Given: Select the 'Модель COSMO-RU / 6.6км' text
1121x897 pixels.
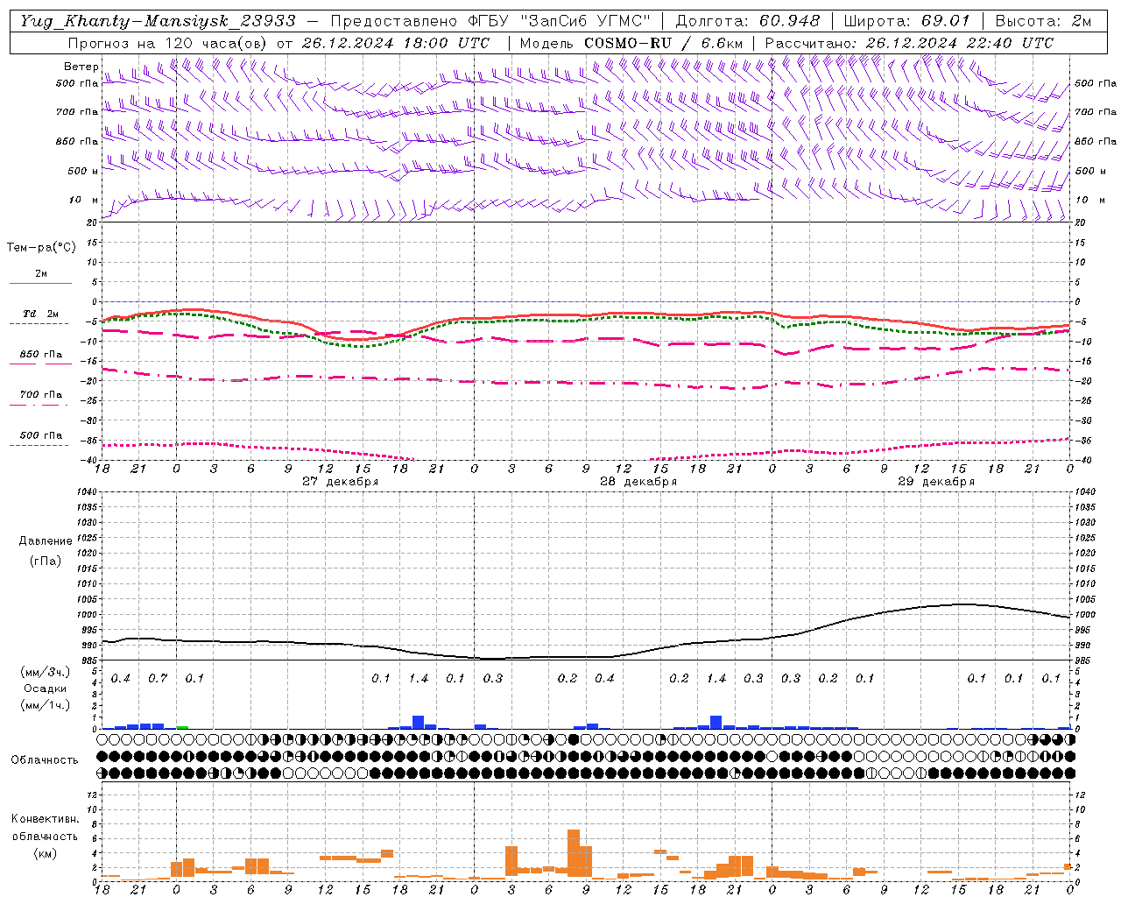Looking at the screenshot, I should tap(631, 43).
